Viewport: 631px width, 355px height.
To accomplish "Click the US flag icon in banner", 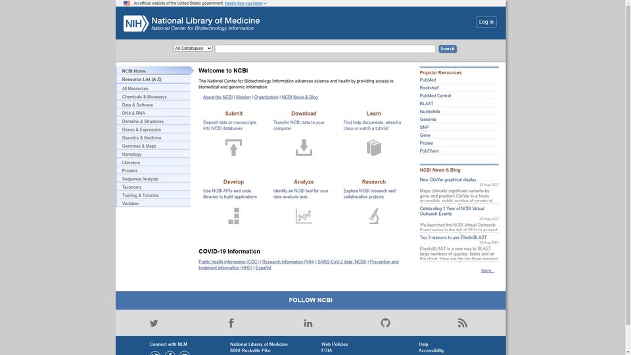I will (x=127, y=3).
